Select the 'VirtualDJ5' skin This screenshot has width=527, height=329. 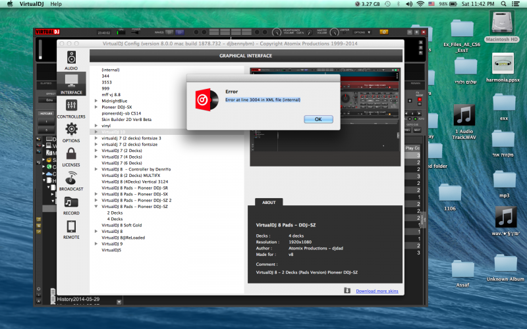[x=111, y=250]
